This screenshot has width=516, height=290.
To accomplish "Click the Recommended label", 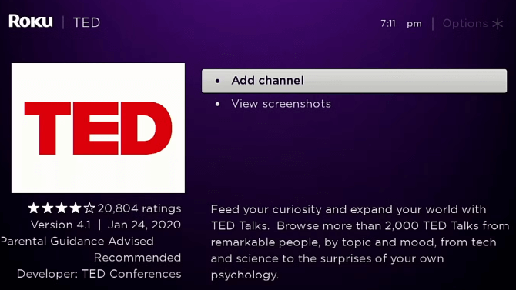I will [137, 258].
